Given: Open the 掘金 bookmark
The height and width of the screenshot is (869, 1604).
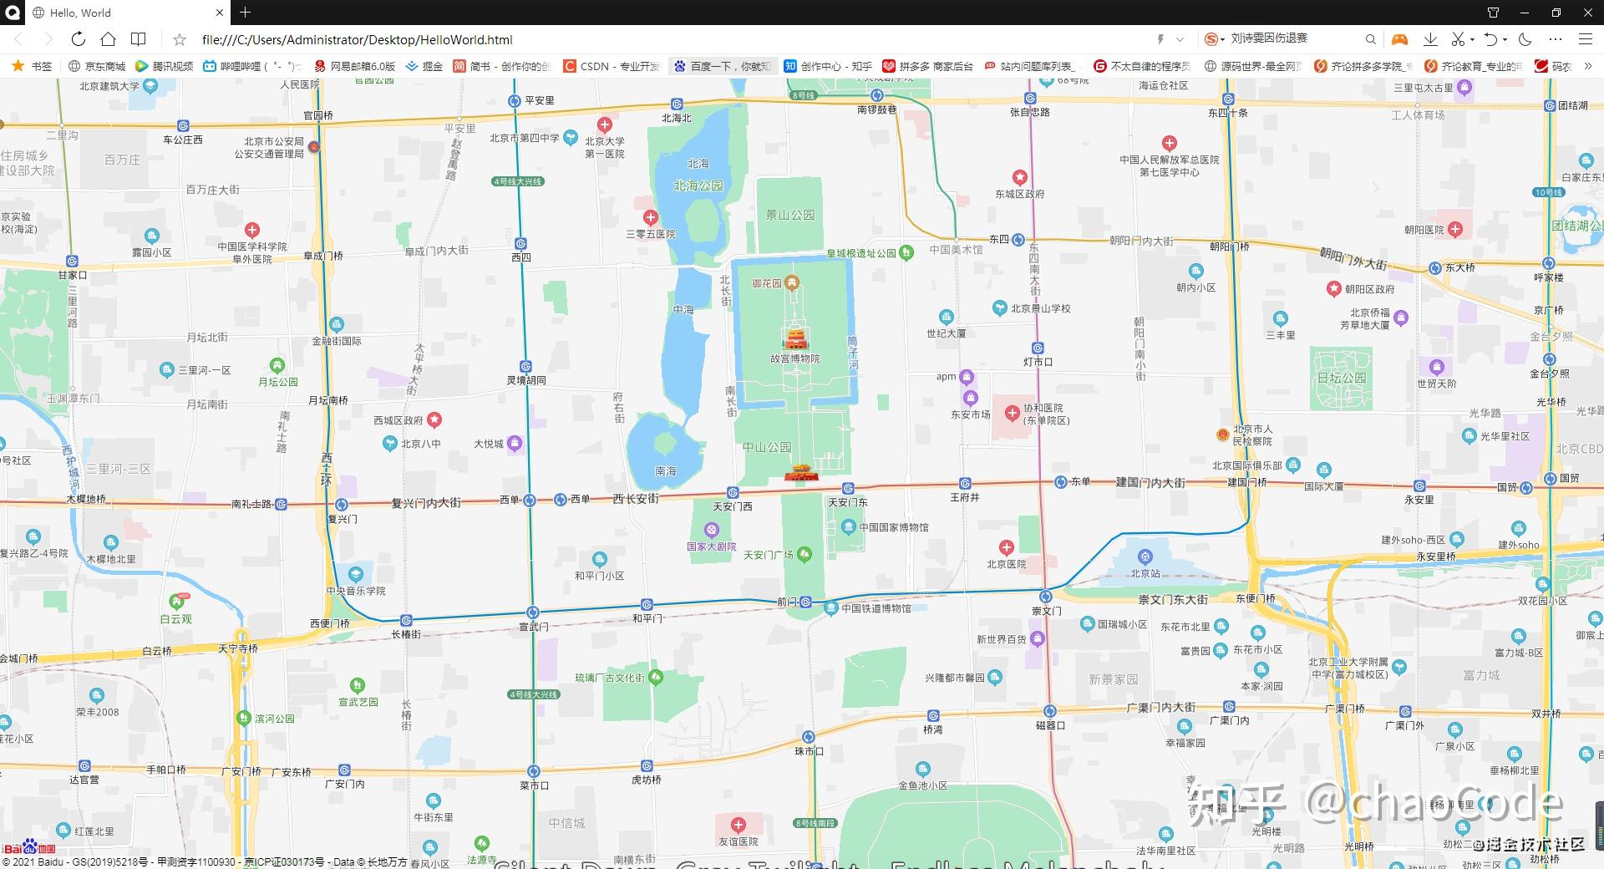Looking at the screenshot, I should [424, 66].
